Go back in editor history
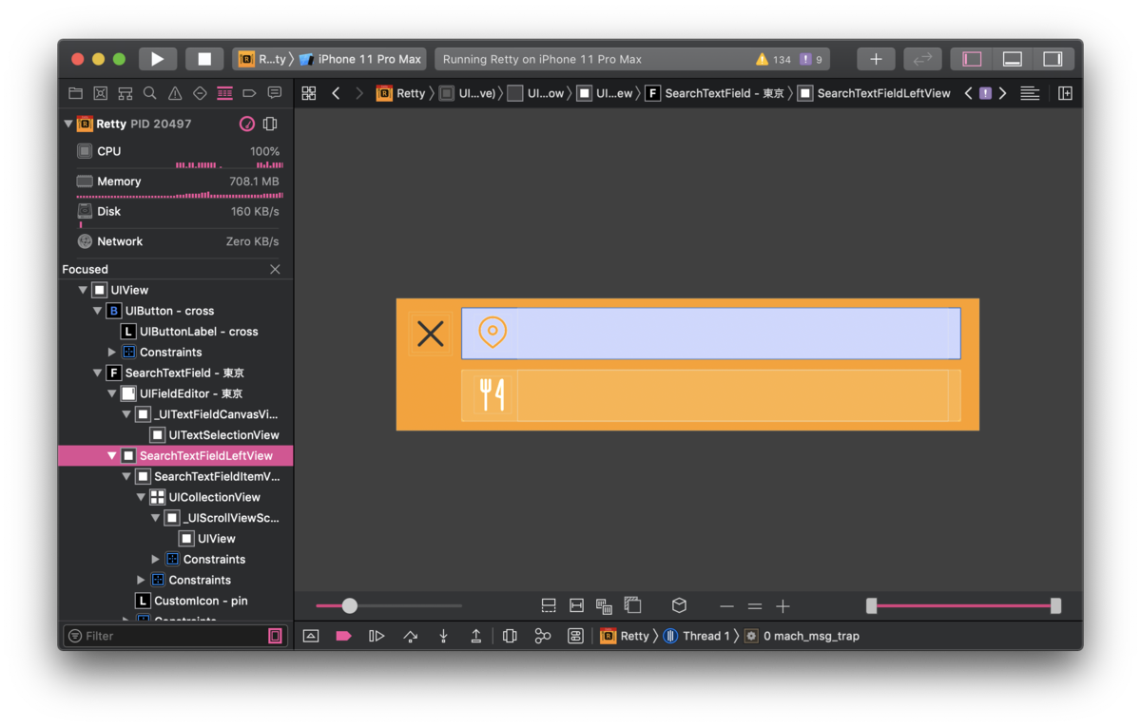Viewport: 1141px width, 727px height. click(x=336, y=93)
